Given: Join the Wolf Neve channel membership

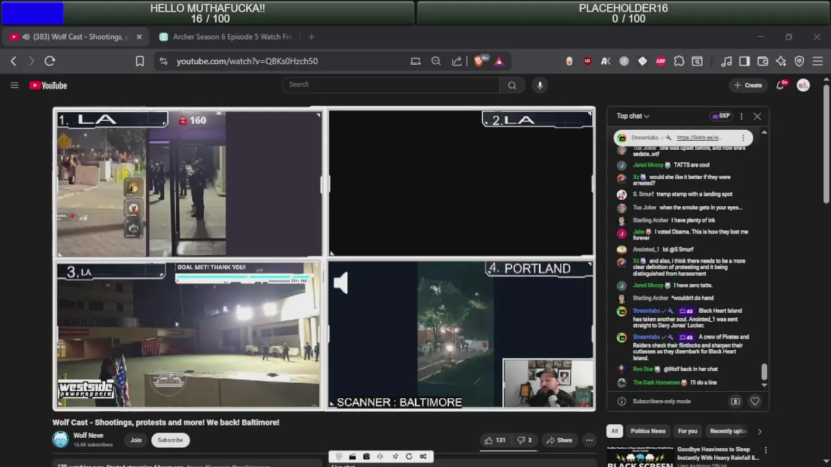Looking at the screenshot, I should tap(136, 440).
